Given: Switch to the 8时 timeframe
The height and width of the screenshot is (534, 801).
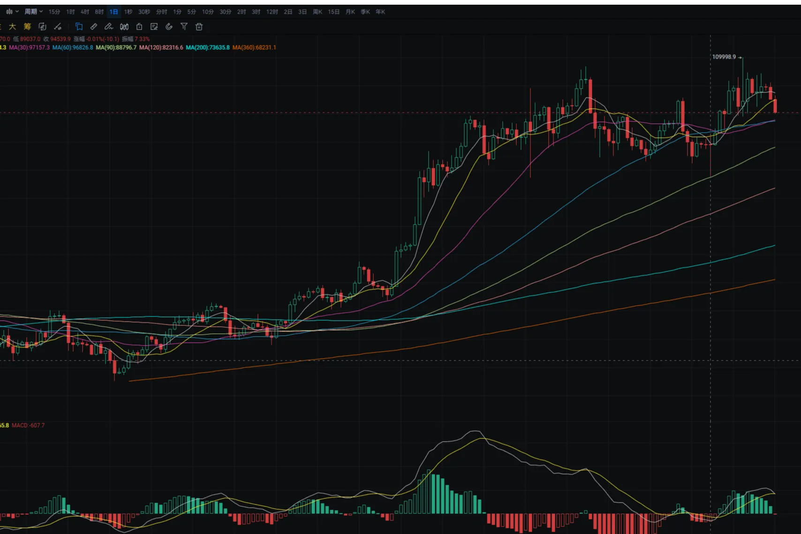Looking at the screenshot, I should tap(99, 12).
